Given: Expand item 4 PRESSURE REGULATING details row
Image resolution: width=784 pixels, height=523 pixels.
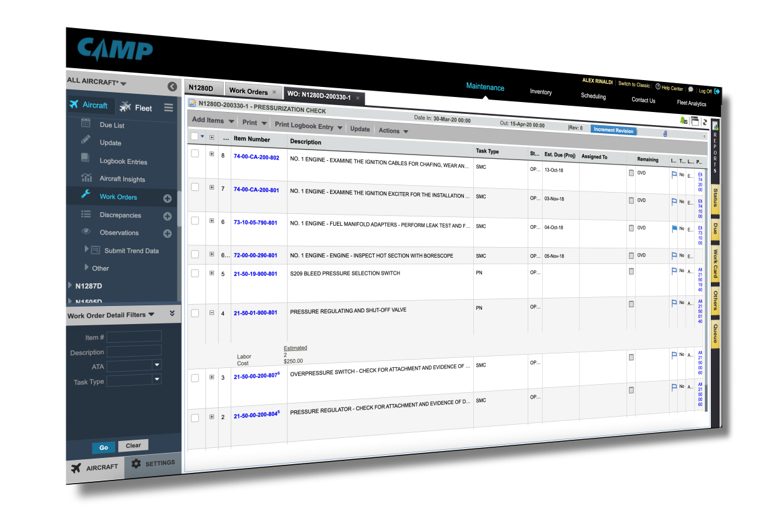Looking at the screenshot, I should (x=211, y=313).
